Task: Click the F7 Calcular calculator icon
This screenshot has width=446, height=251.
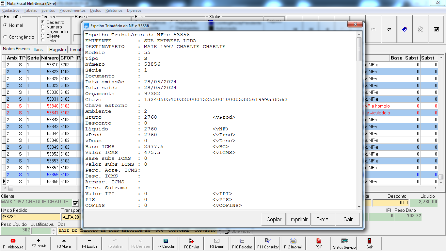Action: click(x=166, y=241)
